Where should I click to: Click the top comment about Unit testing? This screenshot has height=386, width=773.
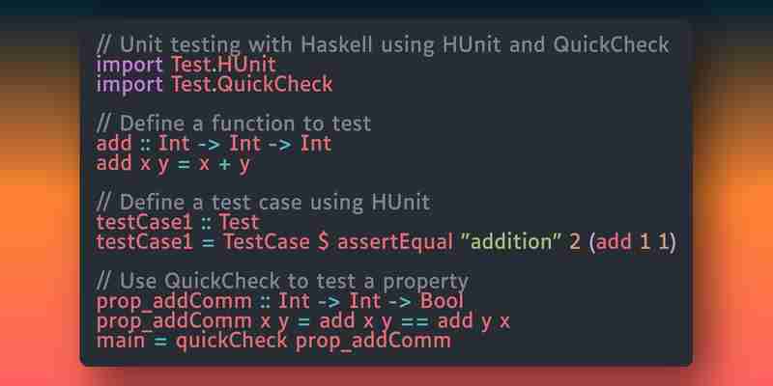pos(383,45)
